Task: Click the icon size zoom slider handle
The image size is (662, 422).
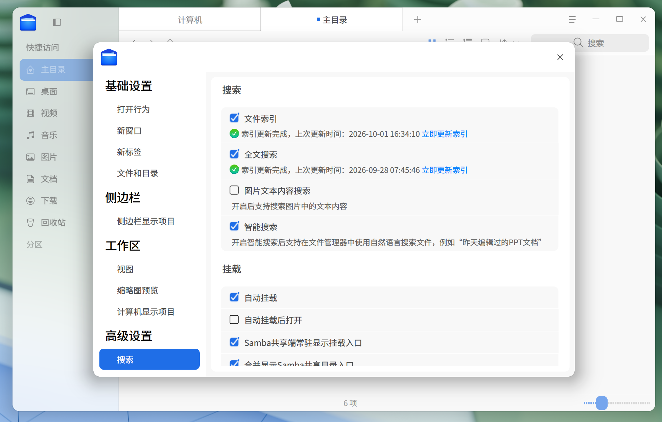Action: tap(602, 403)
